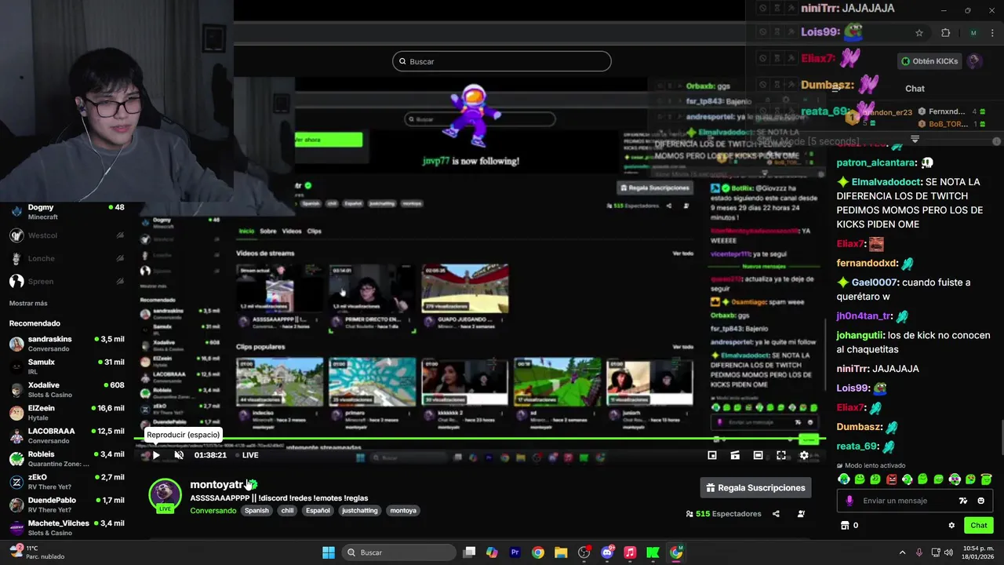Share the stream via share icon

click(x=776, y=514)
